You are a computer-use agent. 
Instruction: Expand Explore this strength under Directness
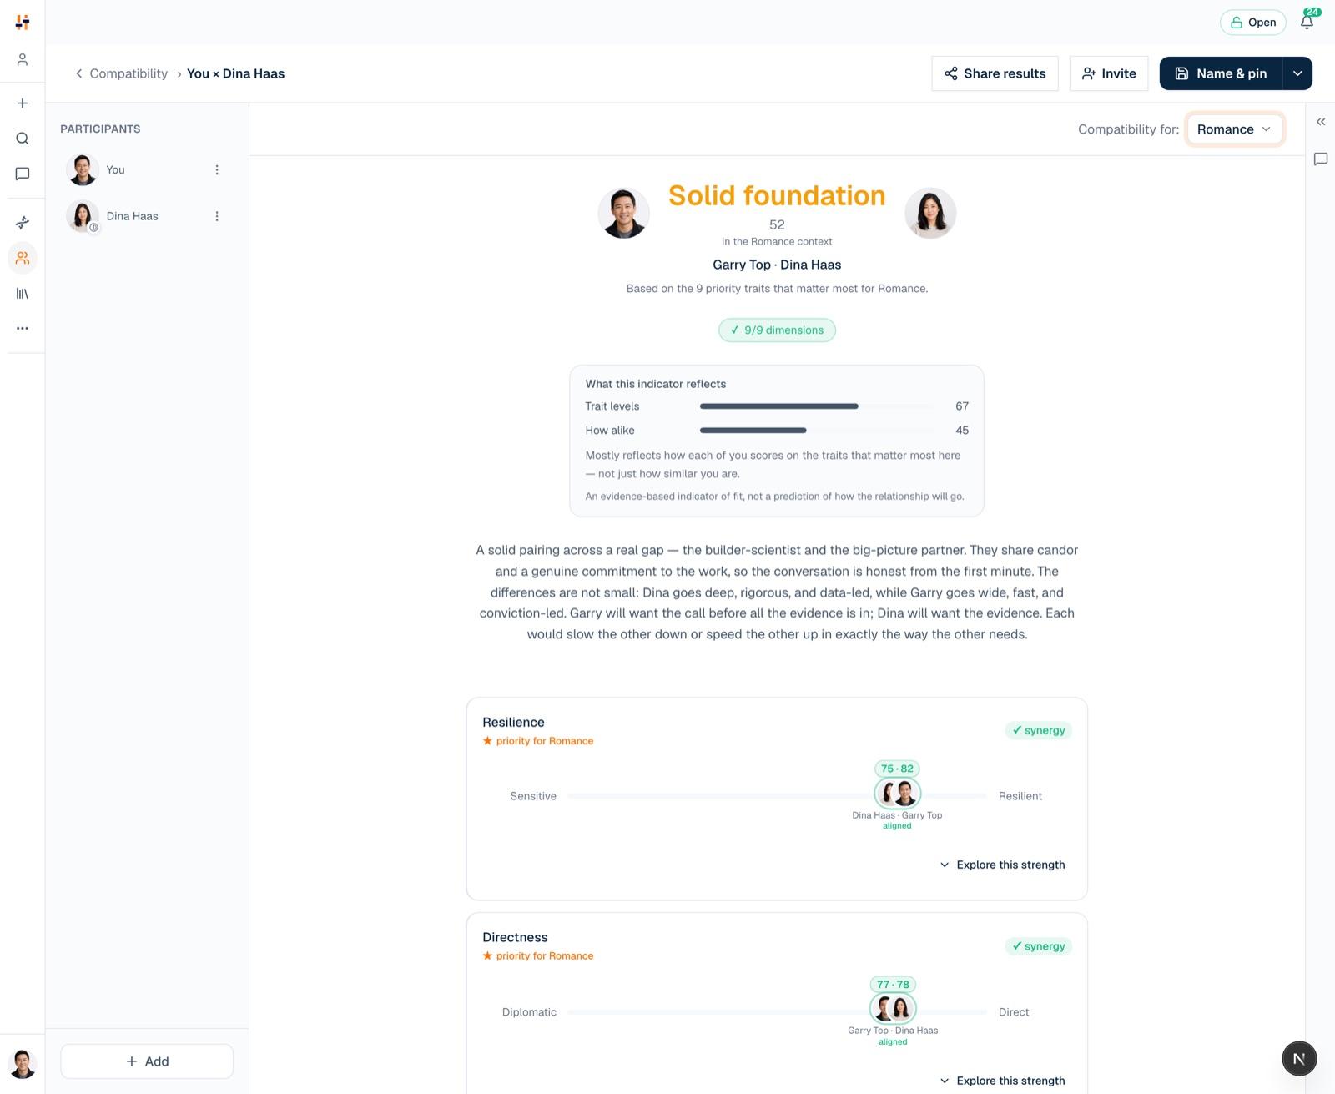point(1002,1081)
